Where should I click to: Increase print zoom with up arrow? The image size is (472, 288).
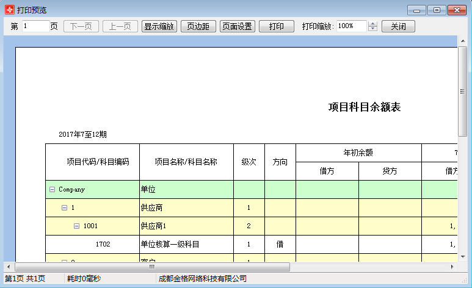click(x=373, y=24)
